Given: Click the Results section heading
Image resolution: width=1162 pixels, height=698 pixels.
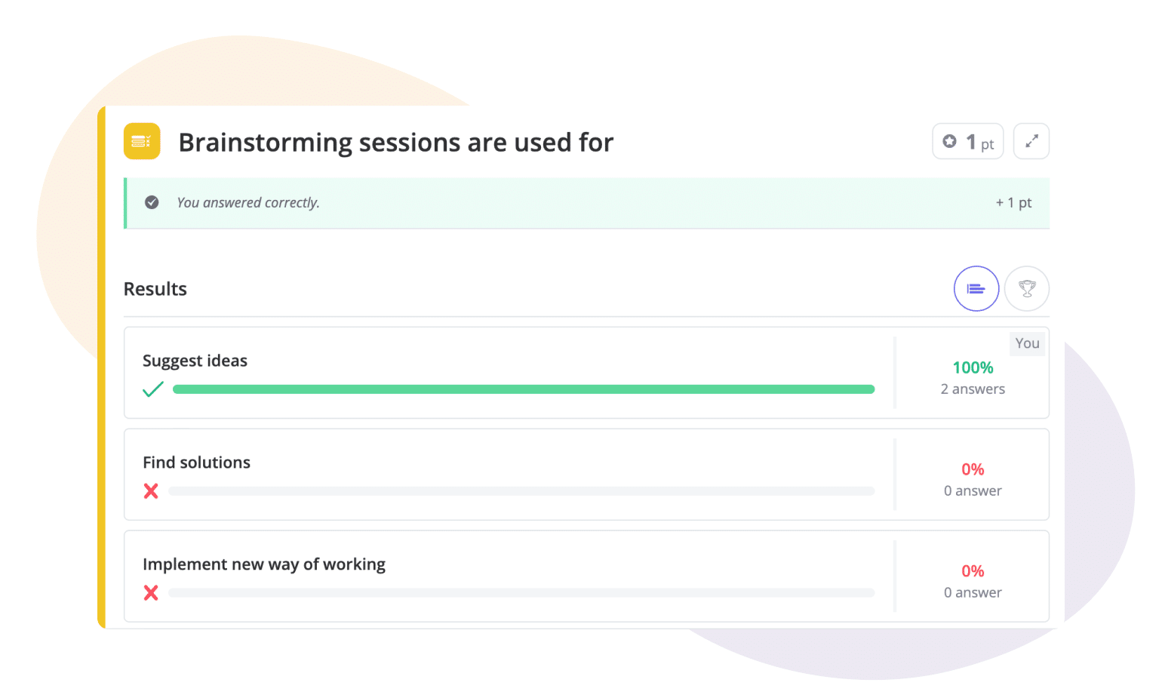Looking at the screenshot, I should pos(155,289).
